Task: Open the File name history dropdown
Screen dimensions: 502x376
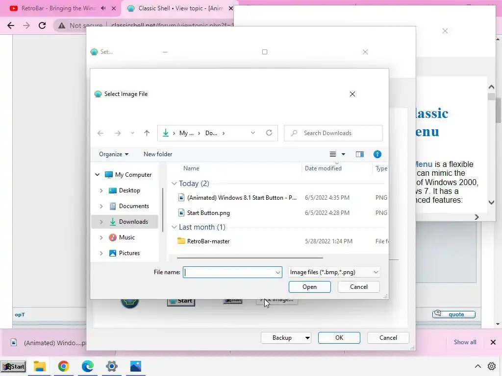Action: (278, 272)
